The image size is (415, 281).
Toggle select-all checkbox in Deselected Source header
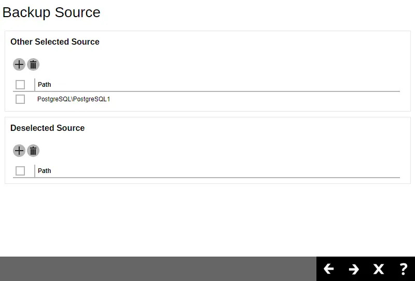tap(20, 171)
